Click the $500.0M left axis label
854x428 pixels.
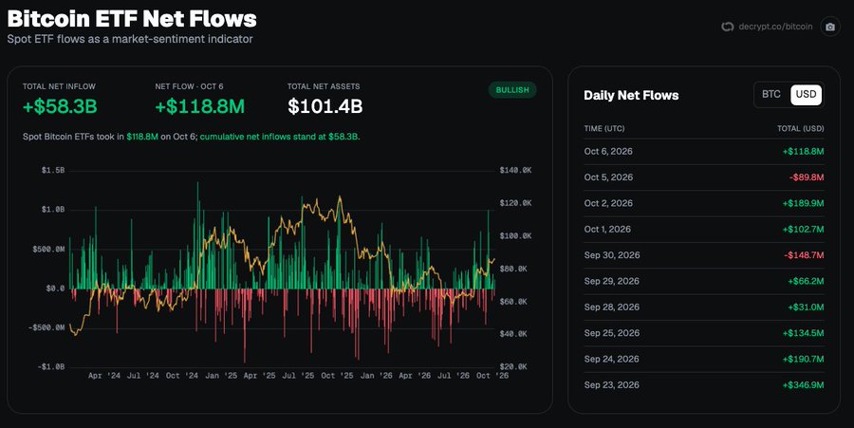49,249
